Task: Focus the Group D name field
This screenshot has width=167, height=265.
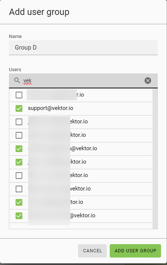Action: [x=83, y=47]
